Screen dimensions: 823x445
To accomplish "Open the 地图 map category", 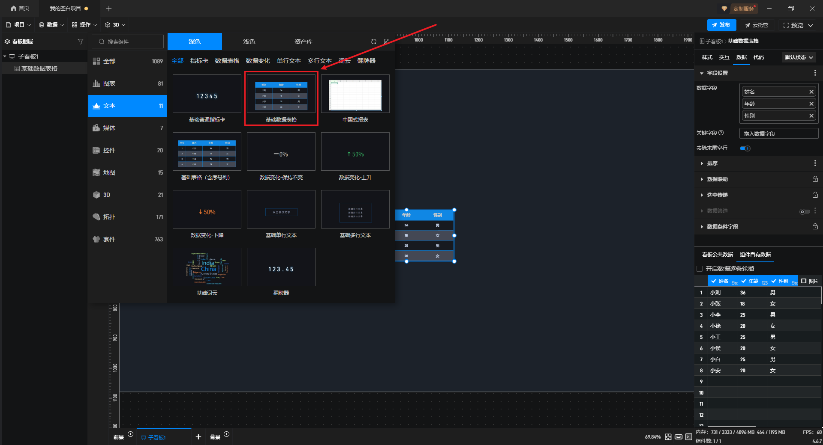I will [128, 172].
